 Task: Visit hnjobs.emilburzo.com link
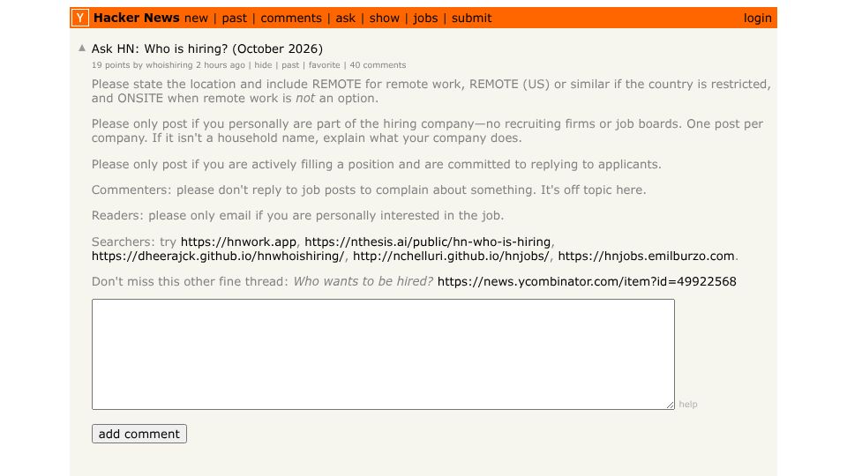click(646, 256)
